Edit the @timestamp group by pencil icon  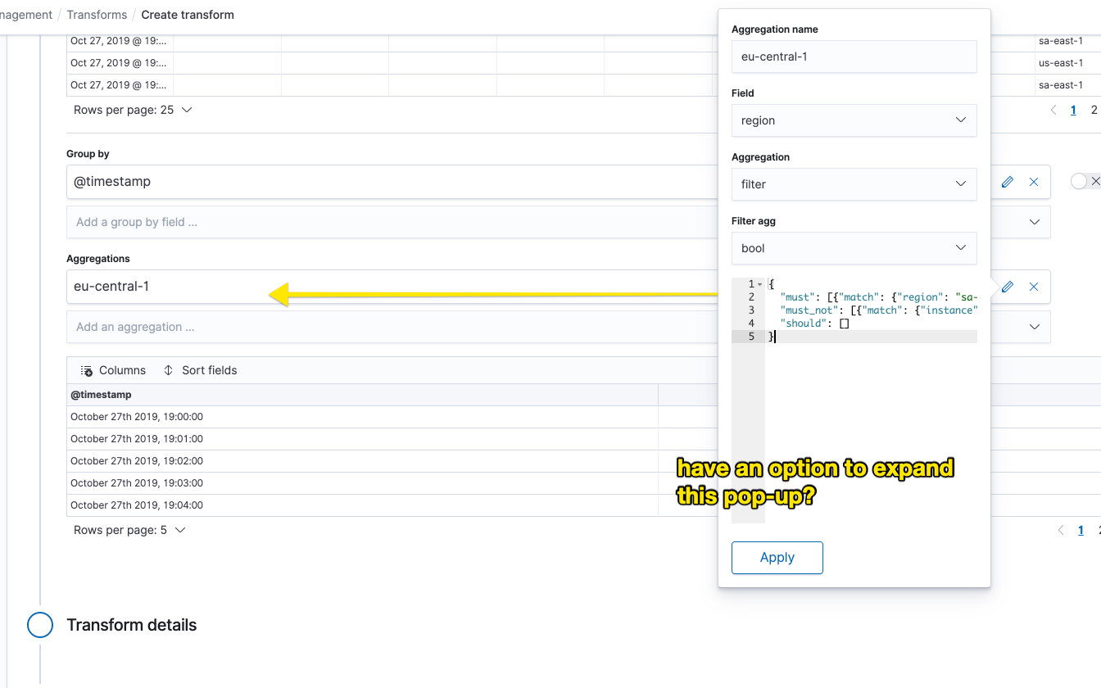click(1008, 182)
